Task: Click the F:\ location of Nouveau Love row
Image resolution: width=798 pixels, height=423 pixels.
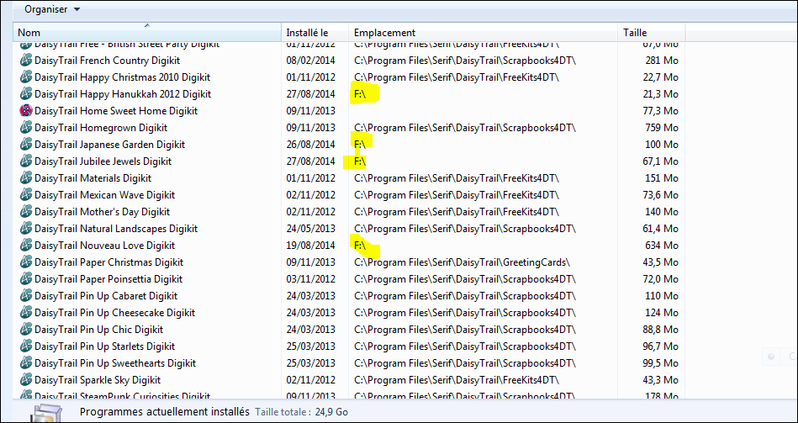Action: coord(361,246)
